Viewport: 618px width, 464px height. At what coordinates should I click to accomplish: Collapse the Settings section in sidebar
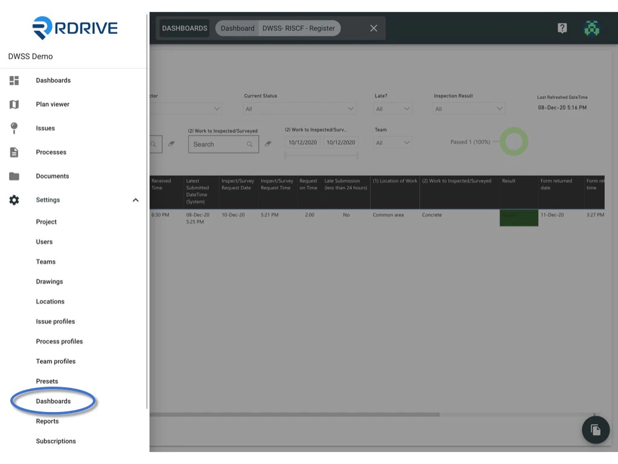135,200
